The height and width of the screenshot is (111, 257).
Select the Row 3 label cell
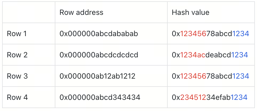(29, 76)
